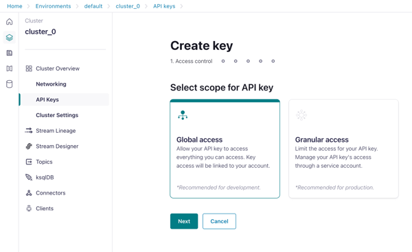
Task: Click the Connectors icon in sidebar
Action: (x=29, y=193)
